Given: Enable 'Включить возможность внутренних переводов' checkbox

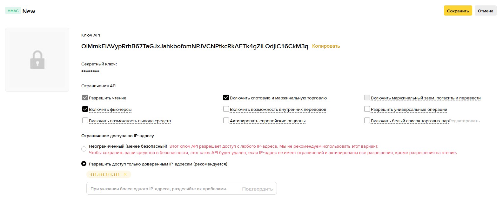Looking at the screenshot, I should (x=226, y=109).
